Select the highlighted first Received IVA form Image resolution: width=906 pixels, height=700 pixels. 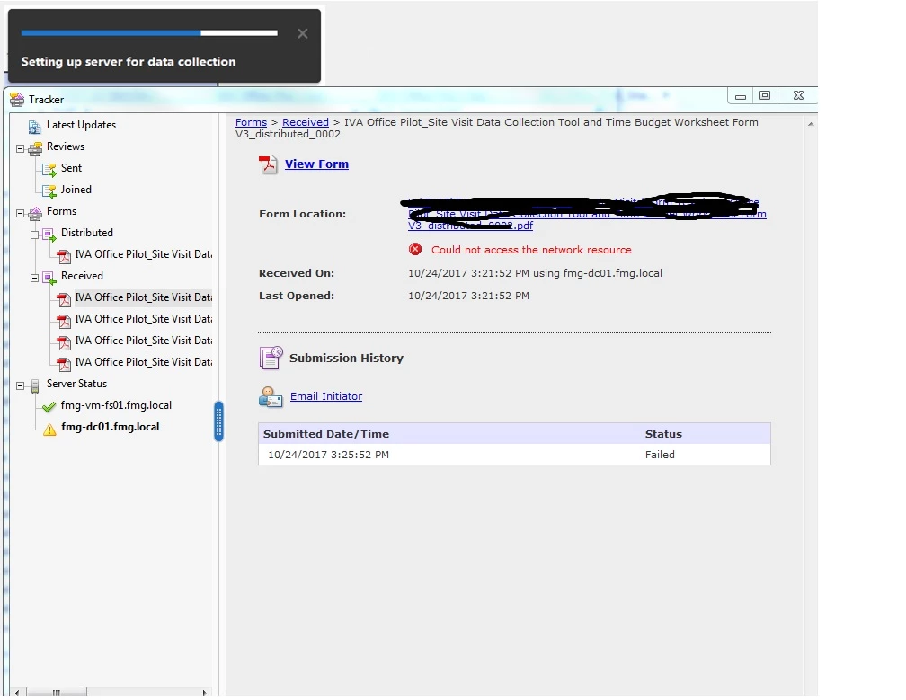[143, 297]
